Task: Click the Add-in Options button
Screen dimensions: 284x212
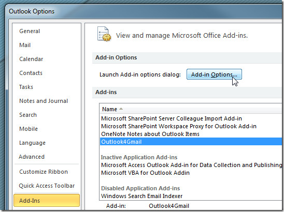Action: point(214,74)
